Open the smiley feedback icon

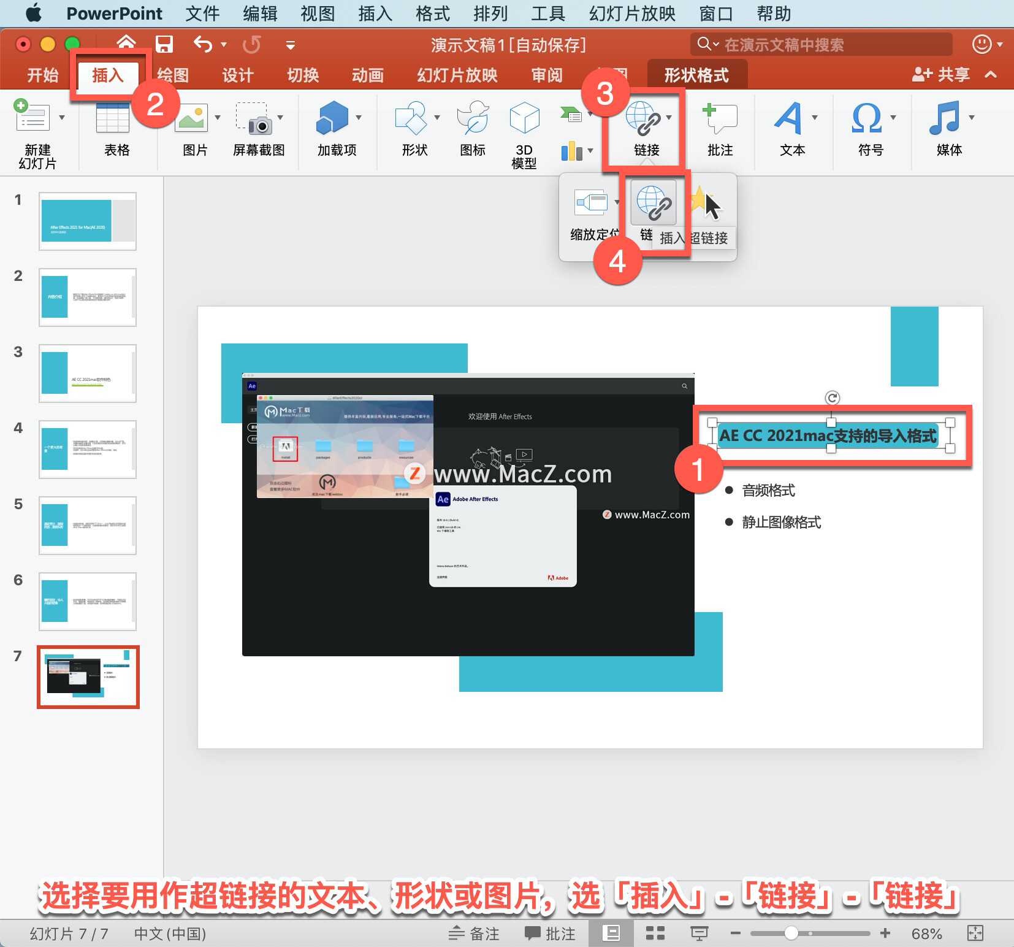tap(982, 44)
